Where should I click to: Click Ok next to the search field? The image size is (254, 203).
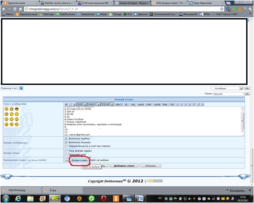click(x=247, y=94)
